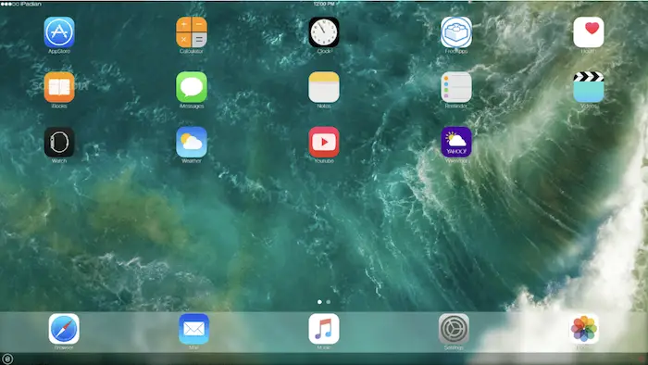Open the Browser compass icon in dock

coord(64,329)
